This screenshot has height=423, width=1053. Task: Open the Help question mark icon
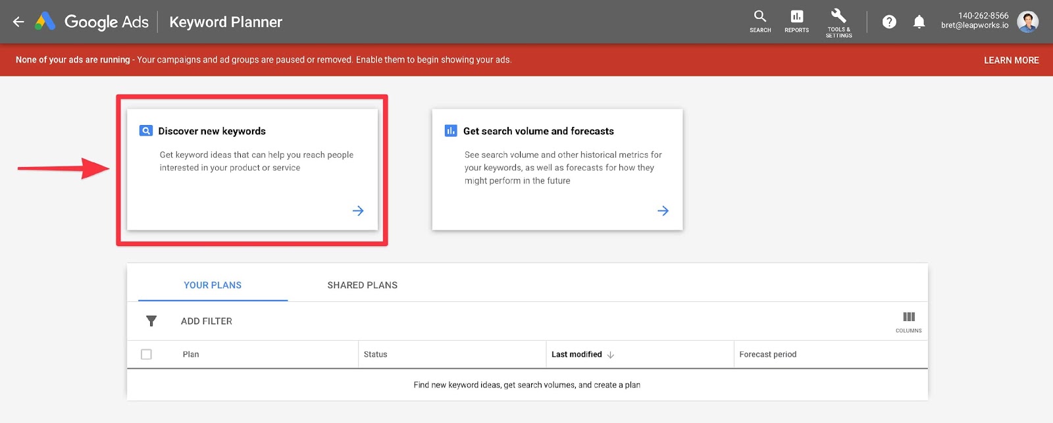(x=889, y=22)
